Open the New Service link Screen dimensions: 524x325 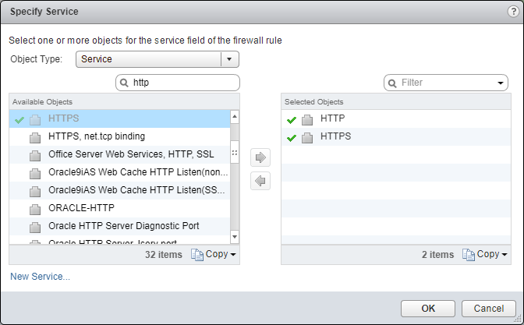40,276
